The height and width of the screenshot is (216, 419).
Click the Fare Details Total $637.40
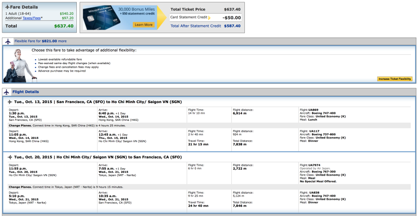point(64,26)
